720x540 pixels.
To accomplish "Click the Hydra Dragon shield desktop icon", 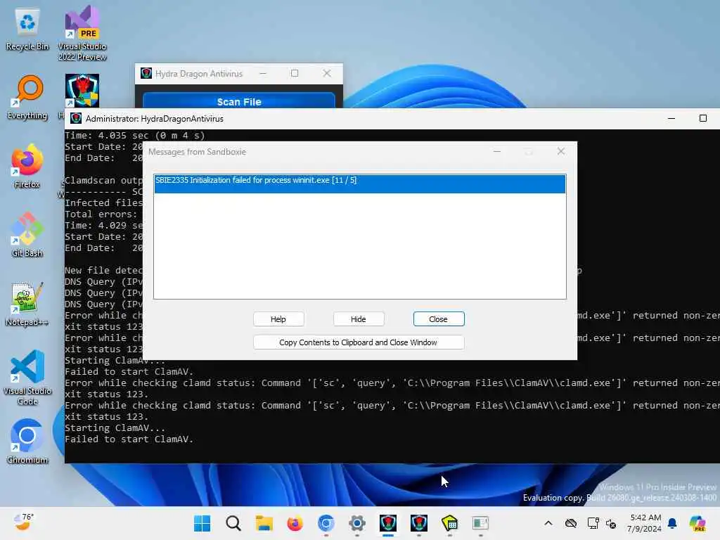I will 82,91.
